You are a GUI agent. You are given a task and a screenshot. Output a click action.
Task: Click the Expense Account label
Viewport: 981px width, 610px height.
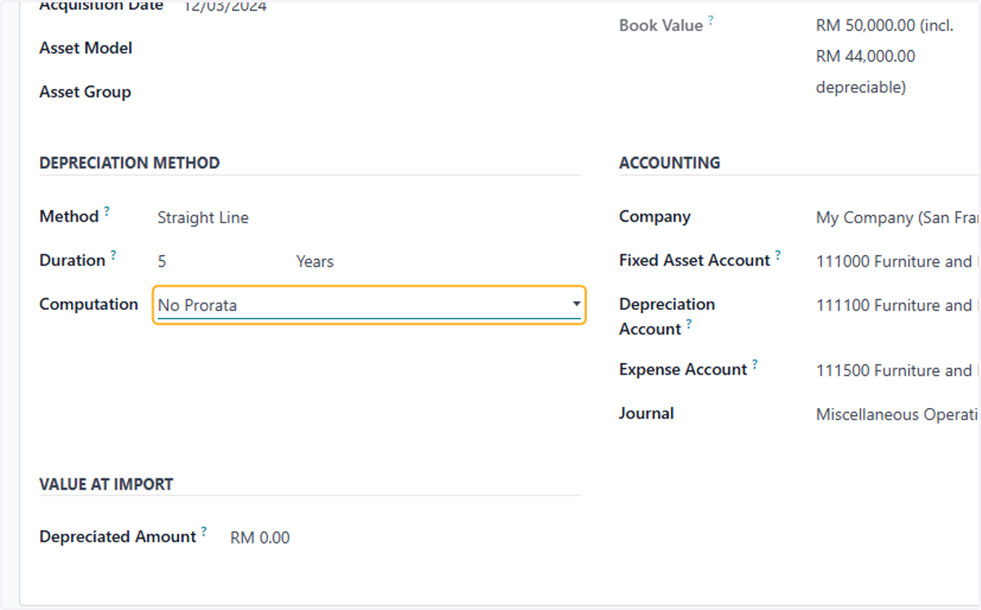(x=683, y=370)
